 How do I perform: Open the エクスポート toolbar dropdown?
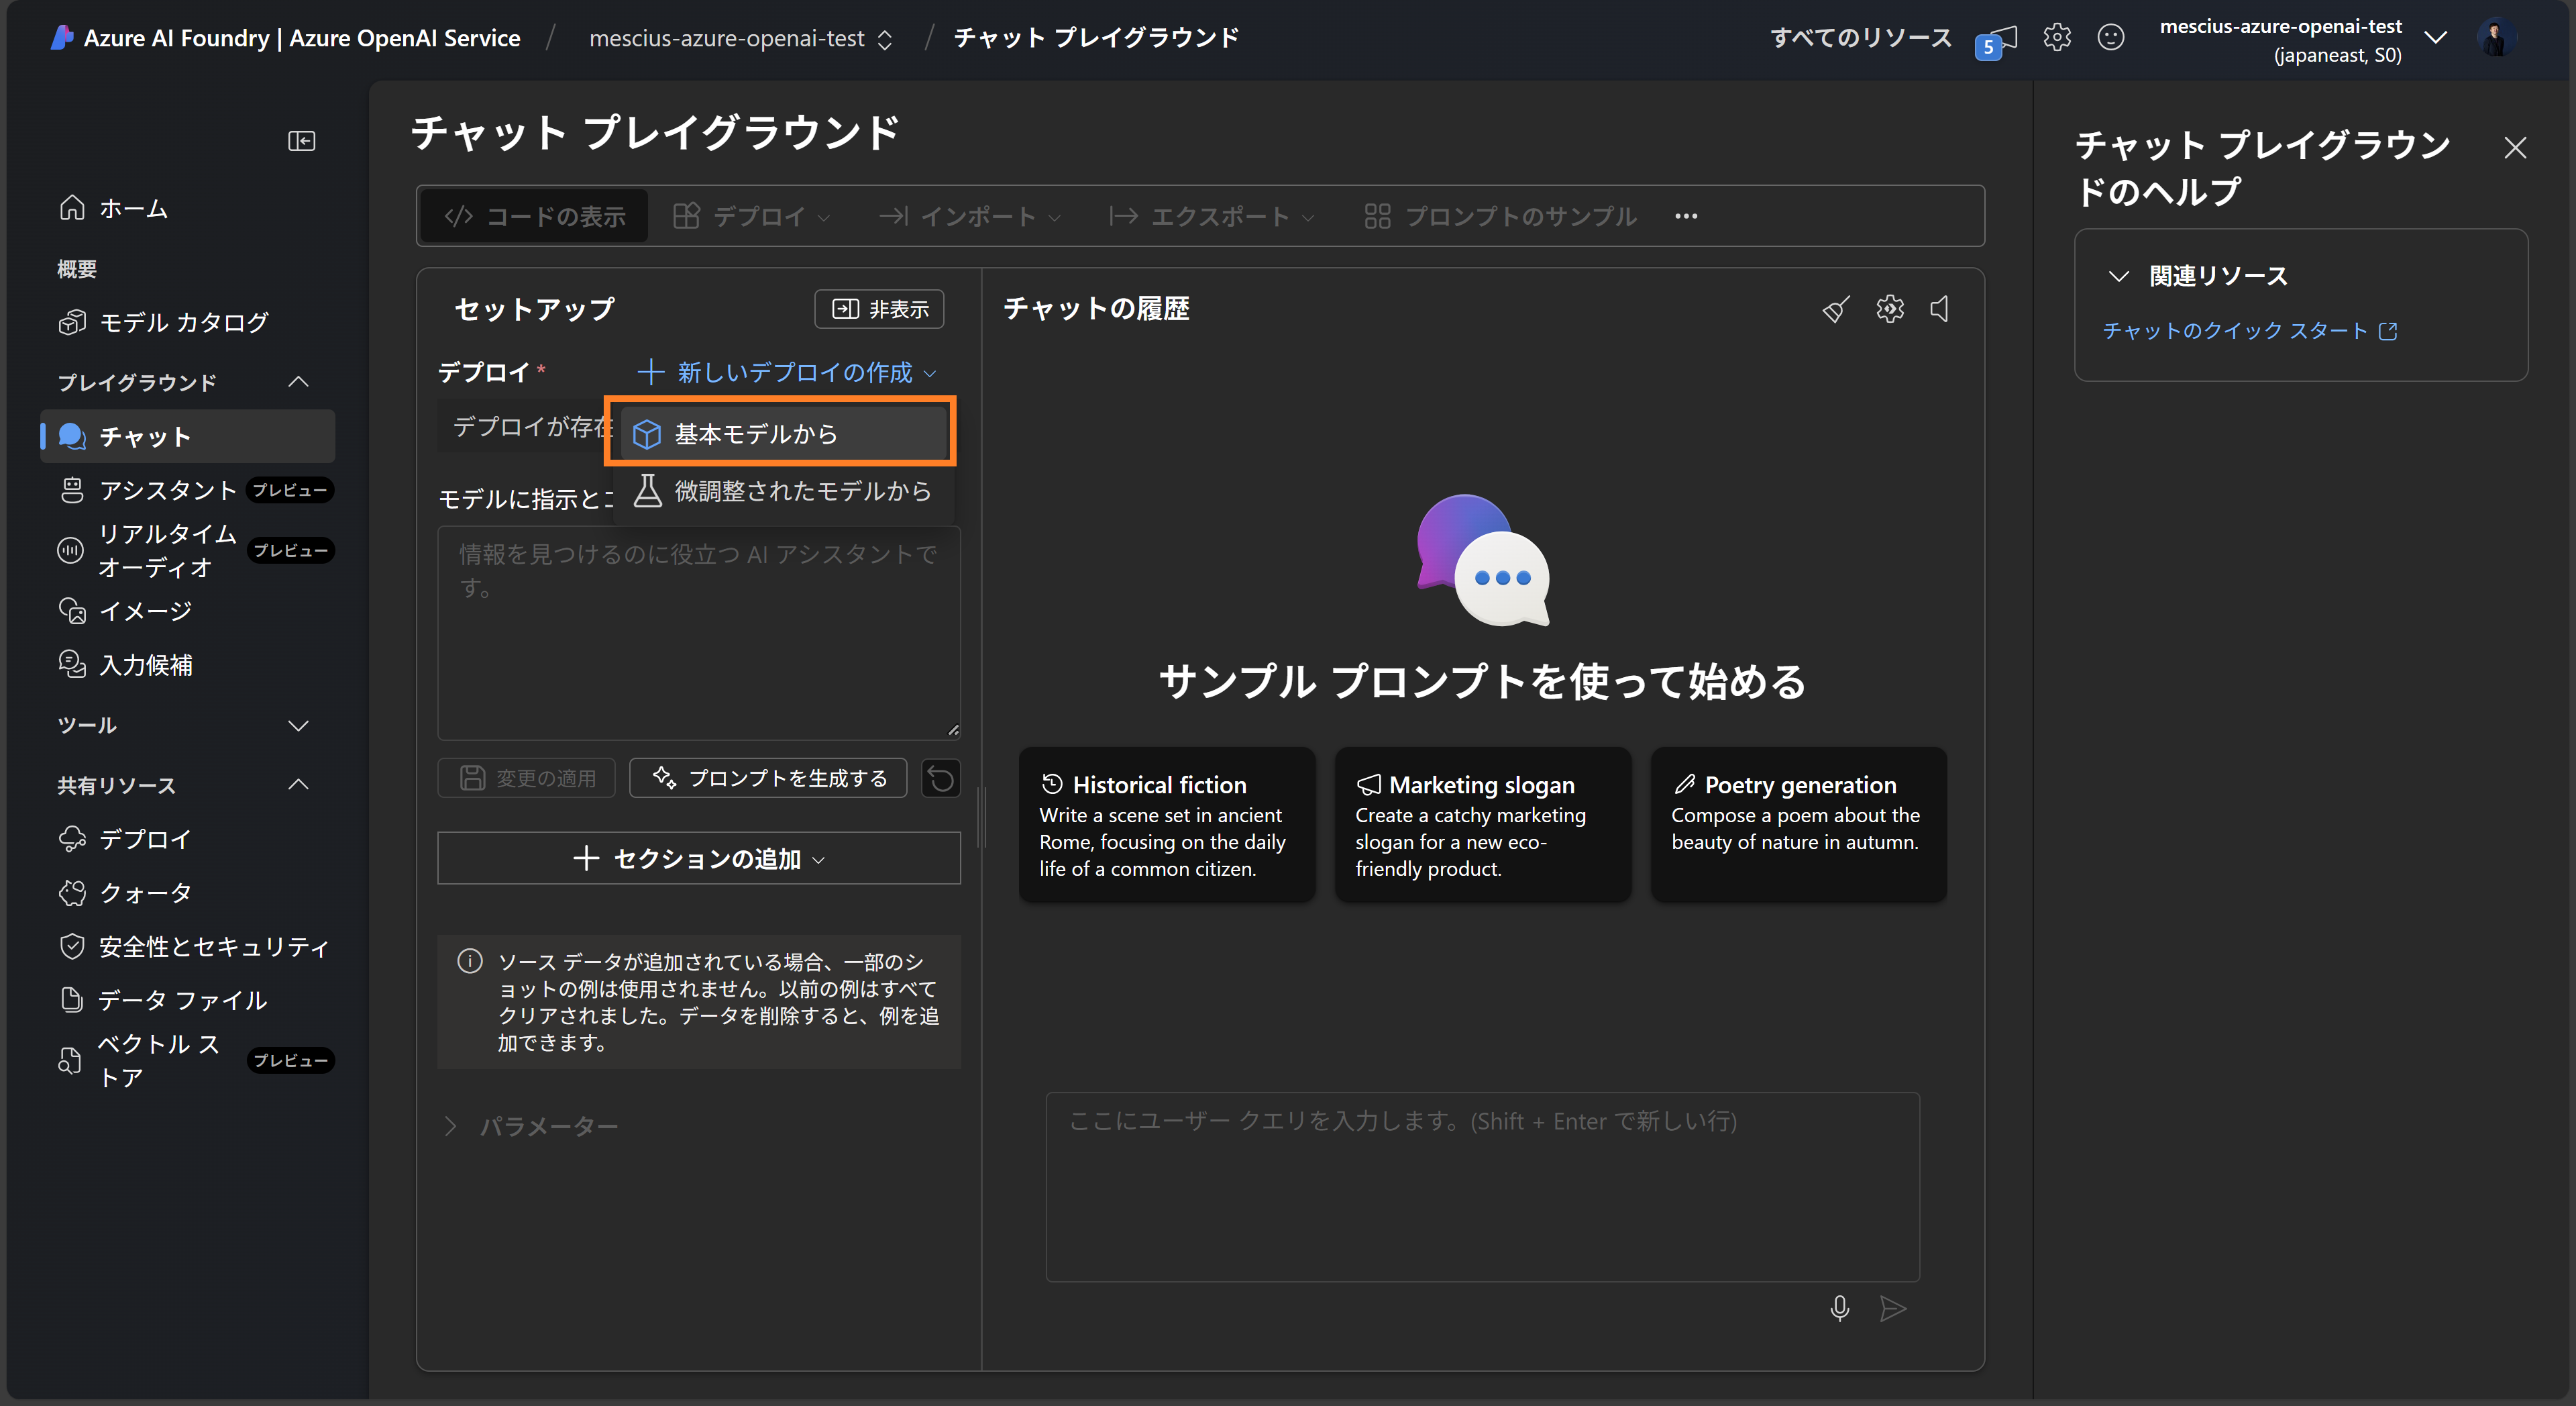coord(1211,216)
